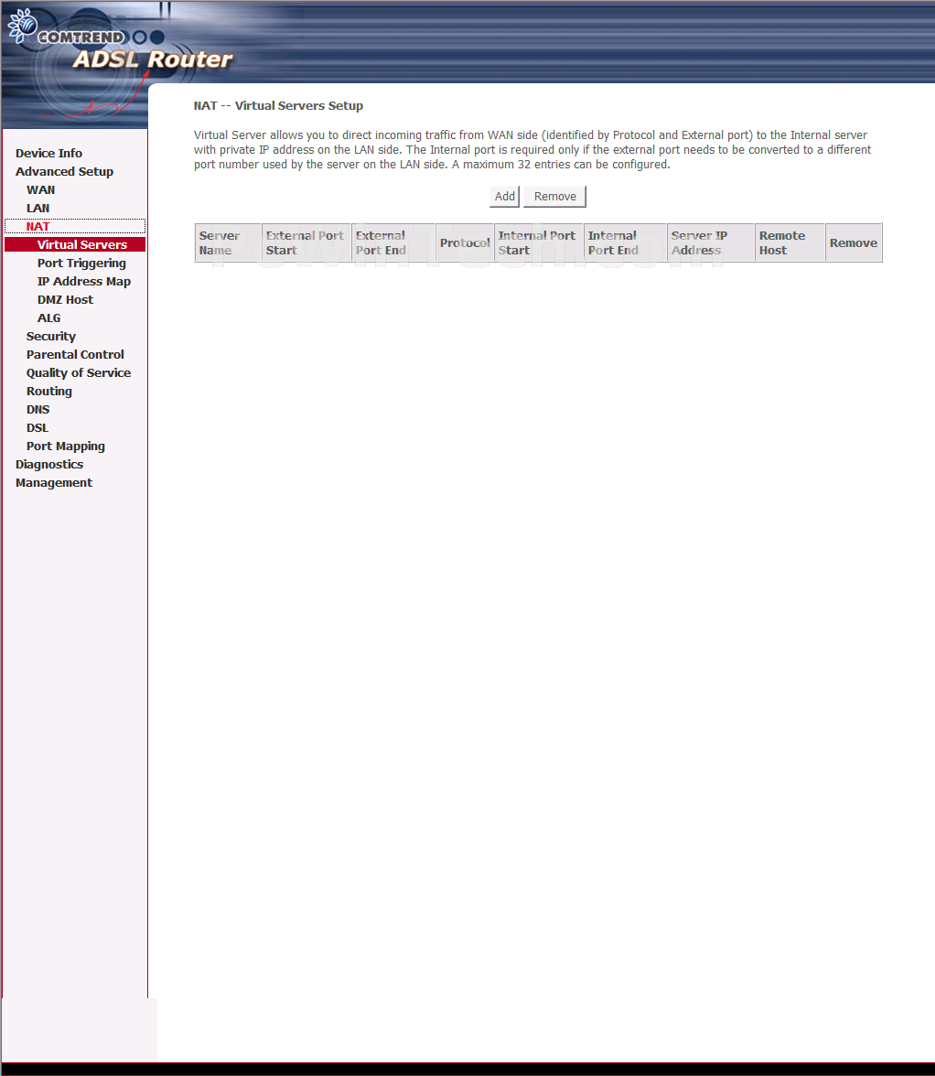Open Port Triggering settings
Screen dimensions: 935x1076
[81, 263]
